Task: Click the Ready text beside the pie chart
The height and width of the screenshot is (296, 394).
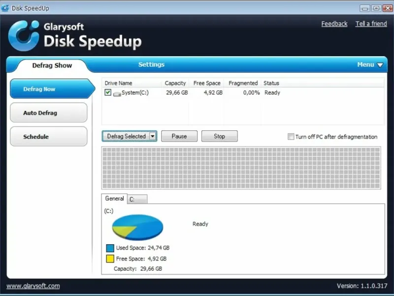Action: click(200, 224)
